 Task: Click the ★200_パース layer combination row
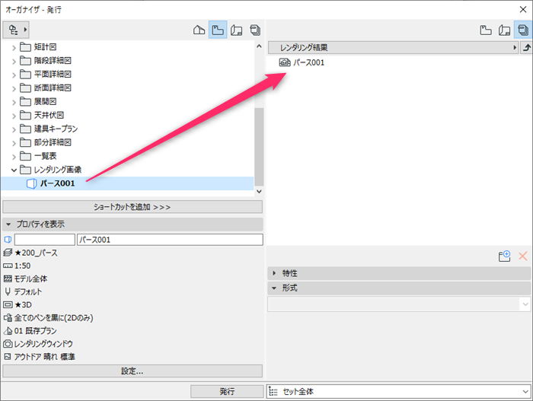coord(30,253)
